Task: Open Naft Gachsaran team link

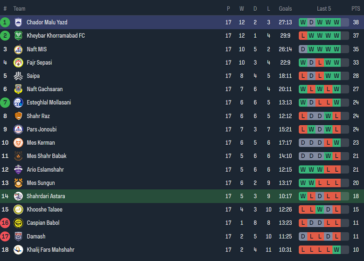Action: [x=45, y=89]
